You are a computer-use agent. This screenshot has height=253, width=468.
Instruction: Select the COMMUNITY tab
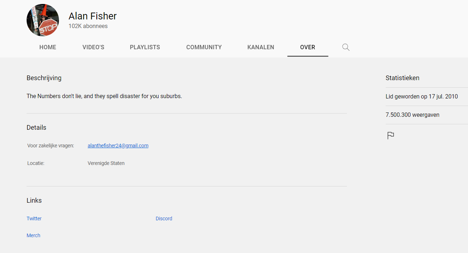coord(204,47)
